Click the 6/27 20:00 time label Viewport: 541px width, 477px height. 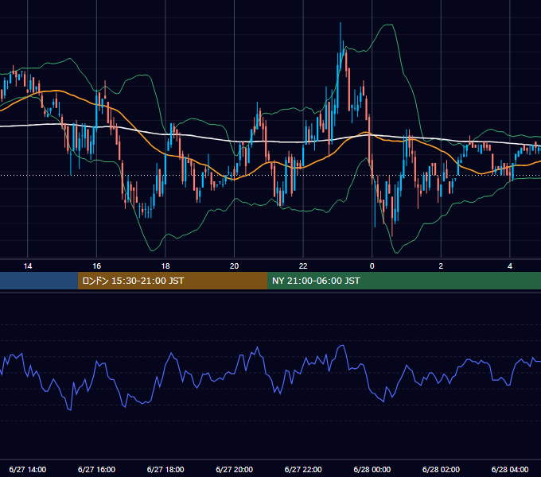click(x=234, y=469)
